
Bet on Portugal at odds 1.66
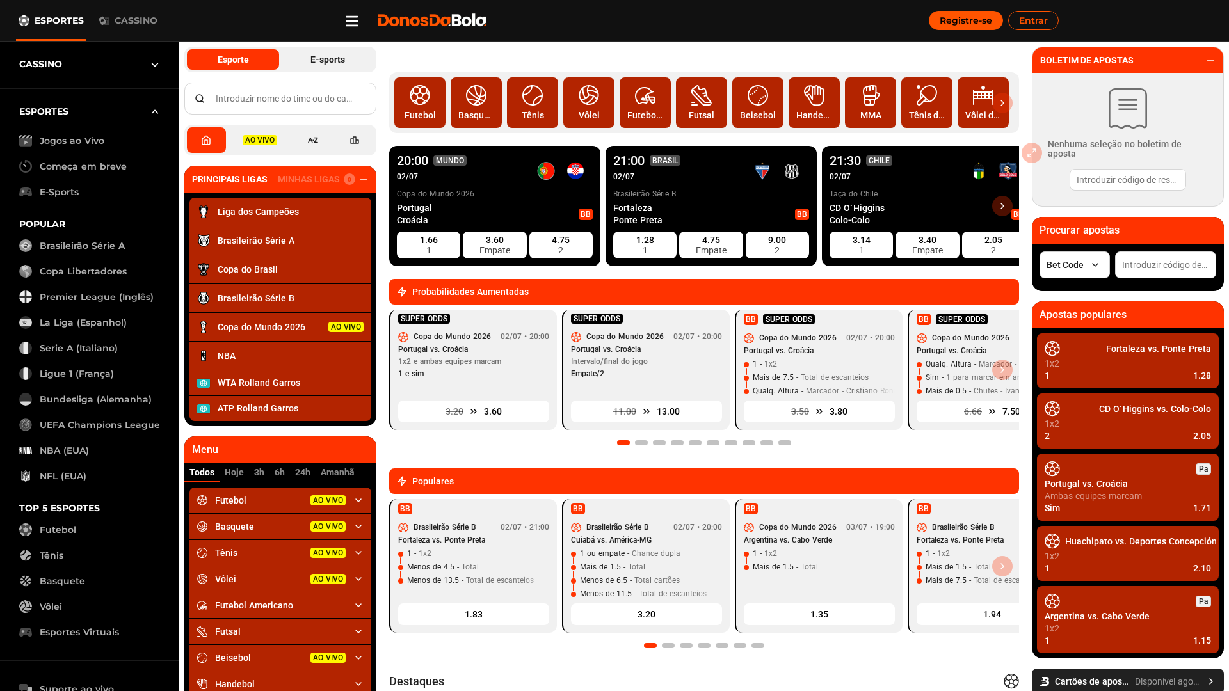coord(429,245)
